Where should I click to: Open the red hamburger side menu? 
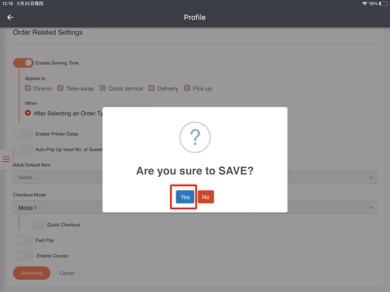pos(6,159)
